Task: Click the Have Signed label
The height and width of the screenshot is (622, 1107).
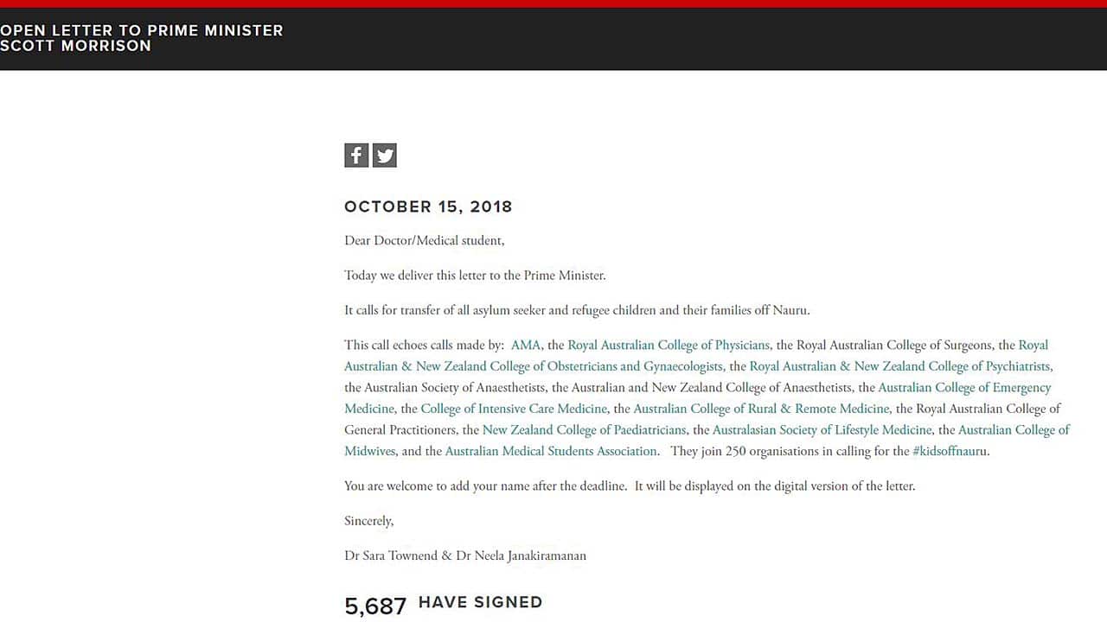Action: [x=480, y=602]
